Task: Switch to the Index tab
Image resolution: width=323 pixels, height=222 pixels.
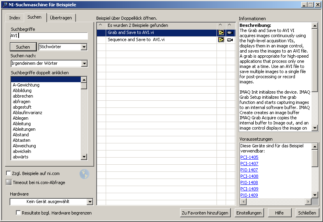Action: click(x=15, y=18)
